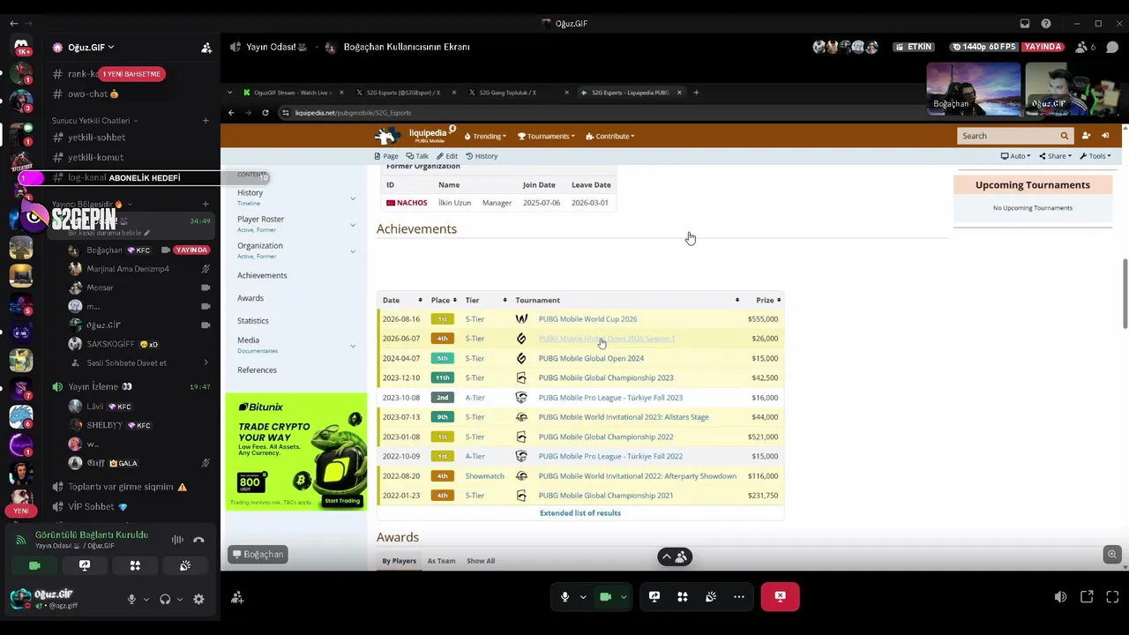Open the Talk page tab
Screen dimensions: 1129x635
417,156
